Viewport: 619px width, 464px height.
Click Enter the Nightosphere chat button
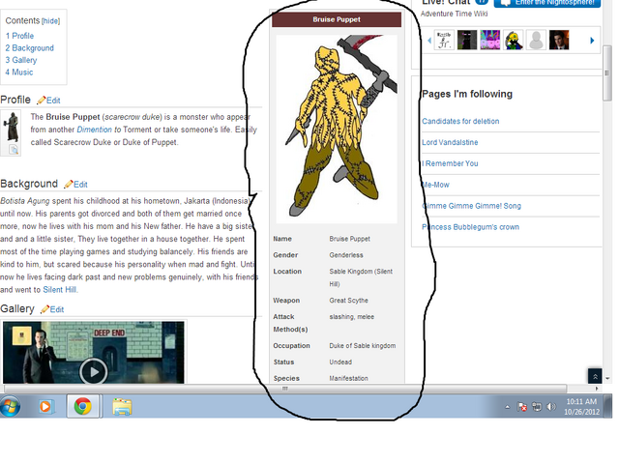(547, 3)
